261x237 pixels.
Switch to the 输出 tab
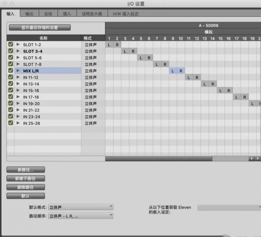point(29,14)
